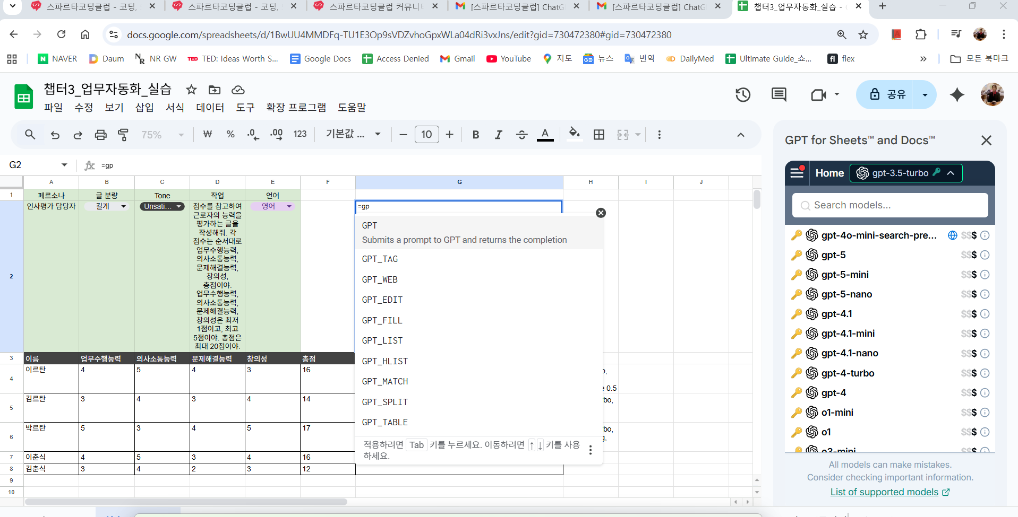Open the 확장 프로그램 menu
1018x517 pixels.
coord(296,107)
